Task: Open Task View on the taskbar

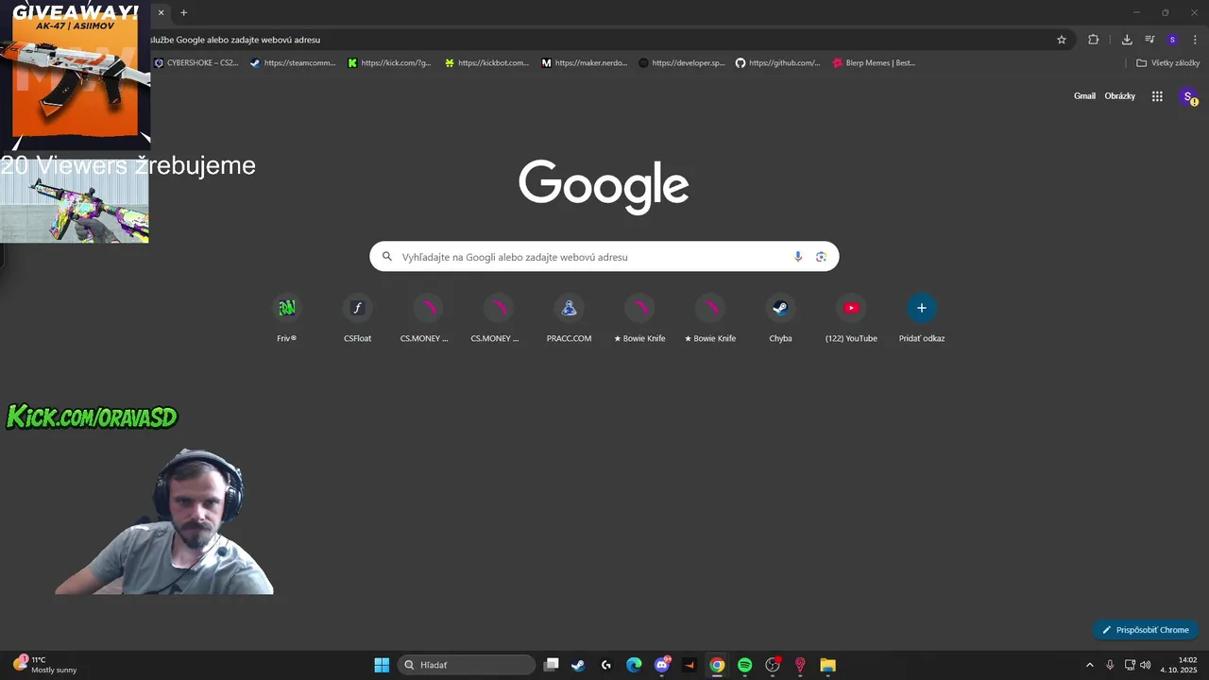Action: point(553,665)
